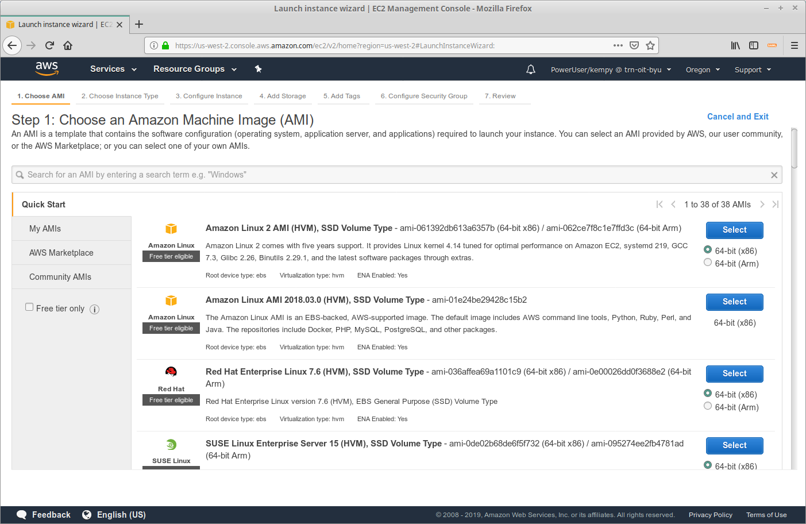Open the Support dropdown
Viewport: 806px width, 524px height.
pos(753,70)
